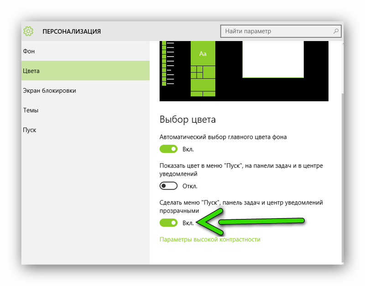The width and height of the screenshot is (365, 286).
Task: Click the ПЕРСОНАЛИЗАЦИЯ page title
Action: pos(72,31)
